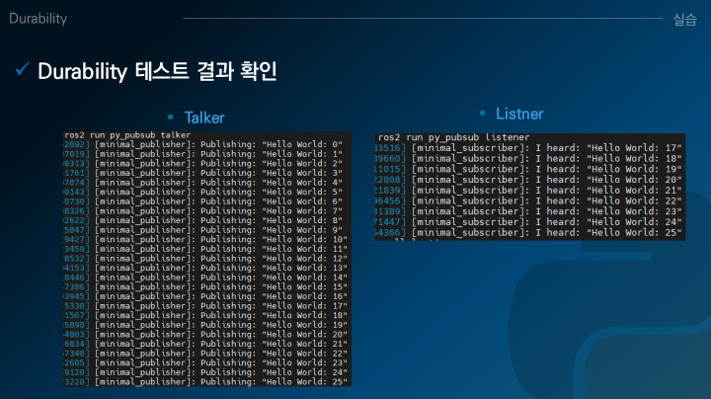Click the 'Talker' label
Screen dimensions: 711x399
point(204,118)
